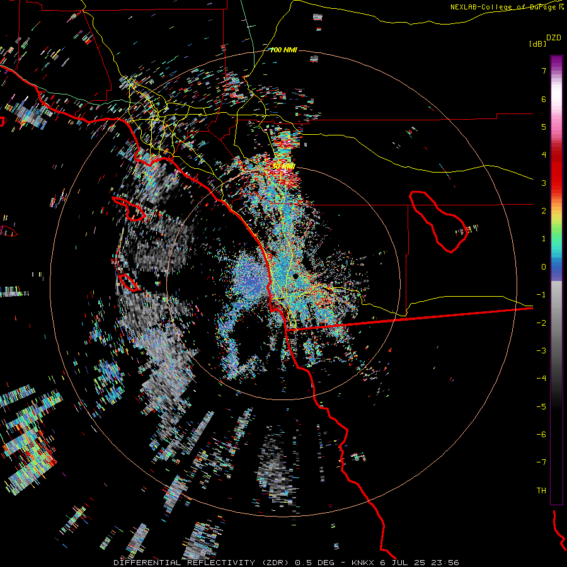Click the 100 NMI range ring label
This screenshot has height=567, width=567.
(283, 50)
